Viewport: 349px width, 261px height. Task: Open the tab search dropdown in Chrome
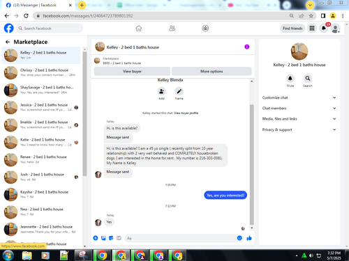click(x=310, y=5)
